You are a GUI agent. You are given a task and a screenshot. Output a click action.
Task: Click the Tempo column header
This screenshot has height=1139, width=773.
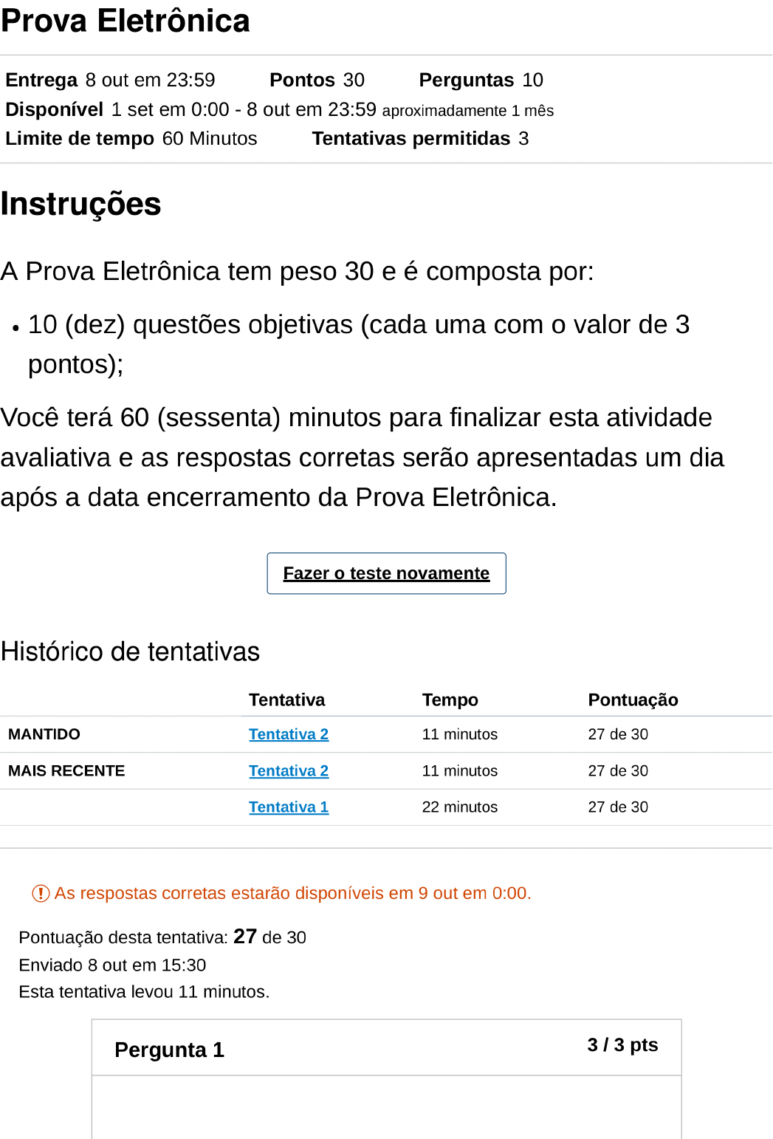pyautogui.click(x=450, y=700)
